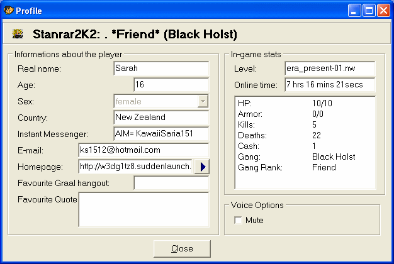Image resolution: width=394 pixels, height=264 pixels.
Task: Click the Online time field
Action: [329, 85]
